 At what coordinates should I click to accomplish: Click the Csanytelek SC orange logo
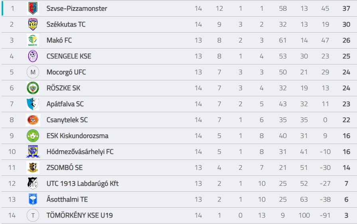coord(33,120)
